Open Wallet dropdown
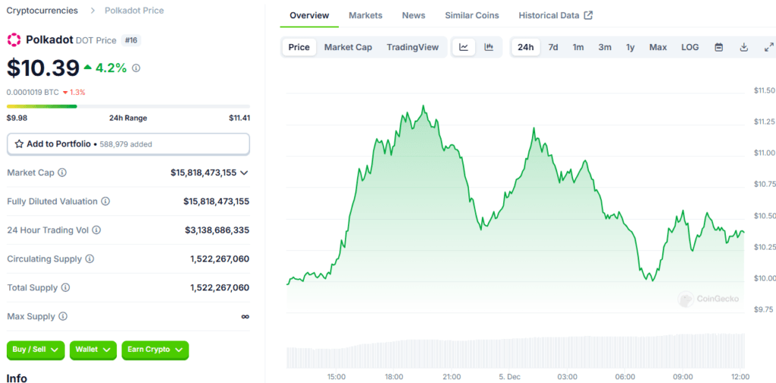The height and width of the screenshot is (383, 776). click(x=93, y=350)
